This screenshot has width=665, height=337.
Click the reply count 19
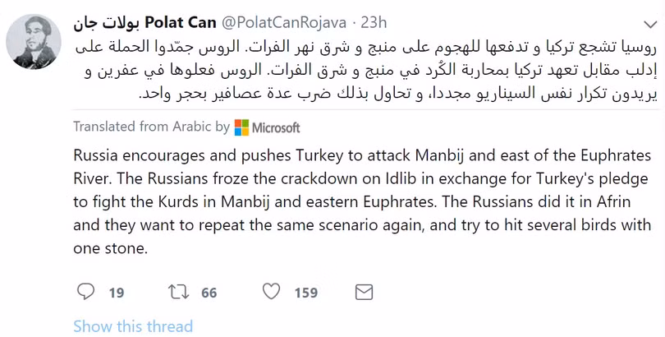(x=116, y=293)
